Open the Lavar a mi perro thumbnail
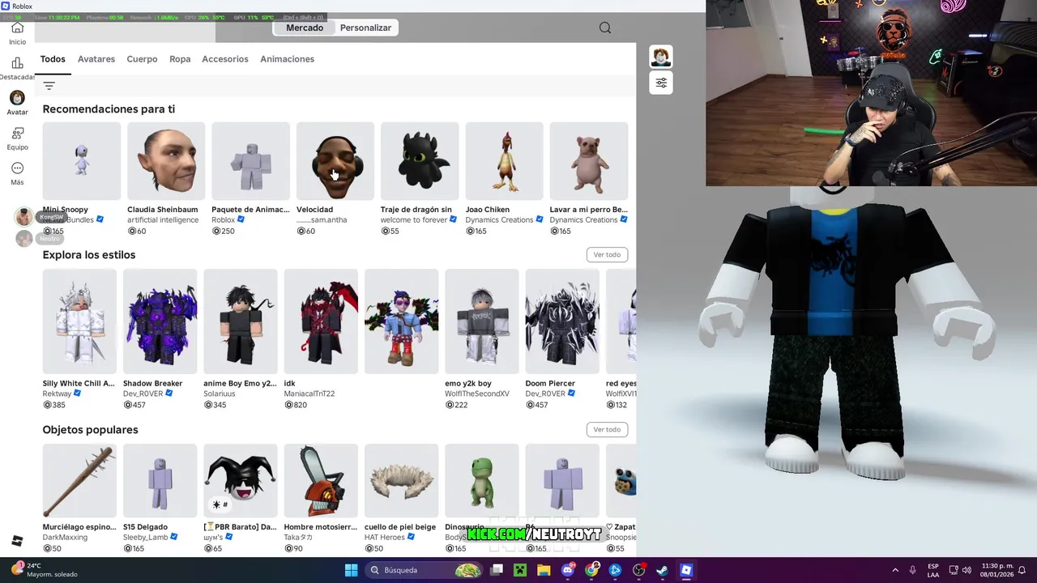Image resolution: width=1037 pixels, height=583 pixels. coord(589,161)
